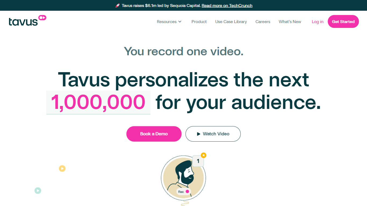Click the gold star badge icon
The image size is (367, 206).
coord(204,155)
